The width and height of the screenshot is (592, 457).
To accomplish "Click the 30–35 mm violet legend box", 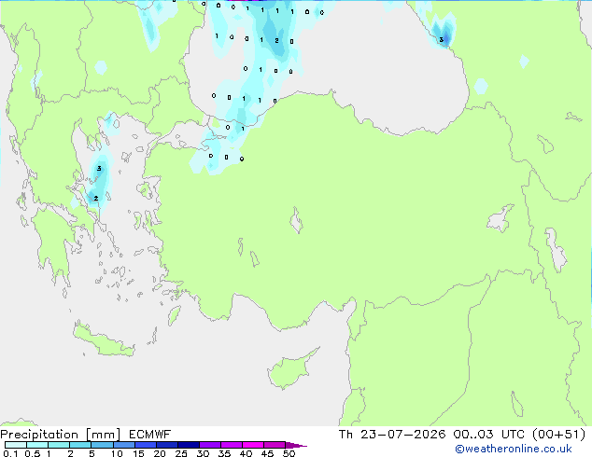I will pos(210,445).
